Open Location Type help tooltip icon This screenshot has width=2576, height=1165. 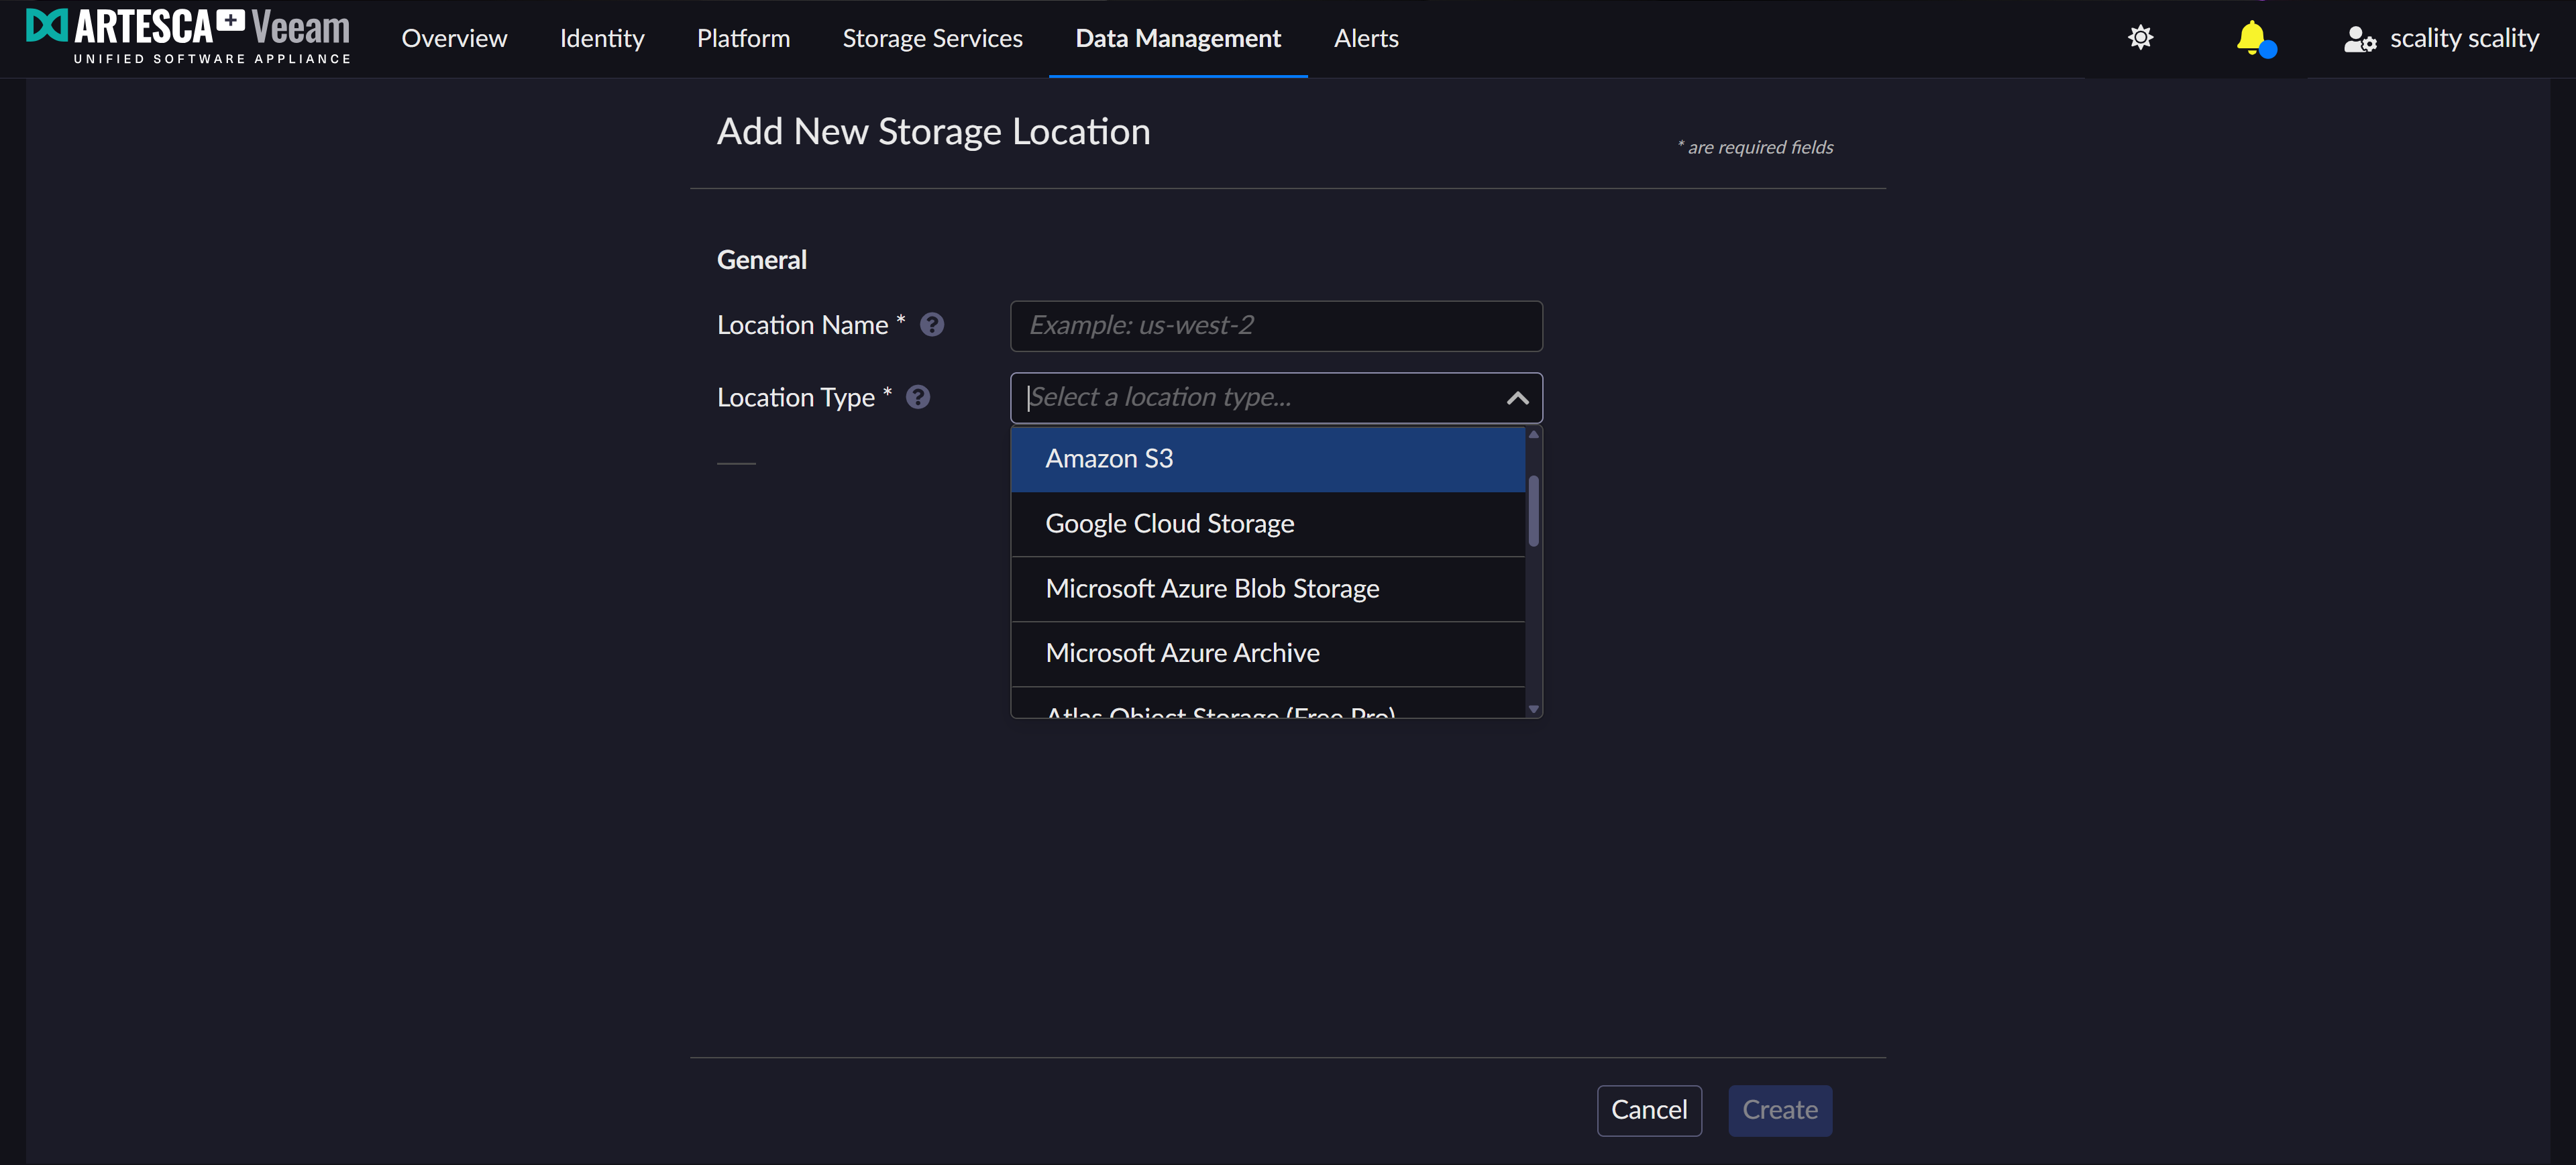[917, 397]
